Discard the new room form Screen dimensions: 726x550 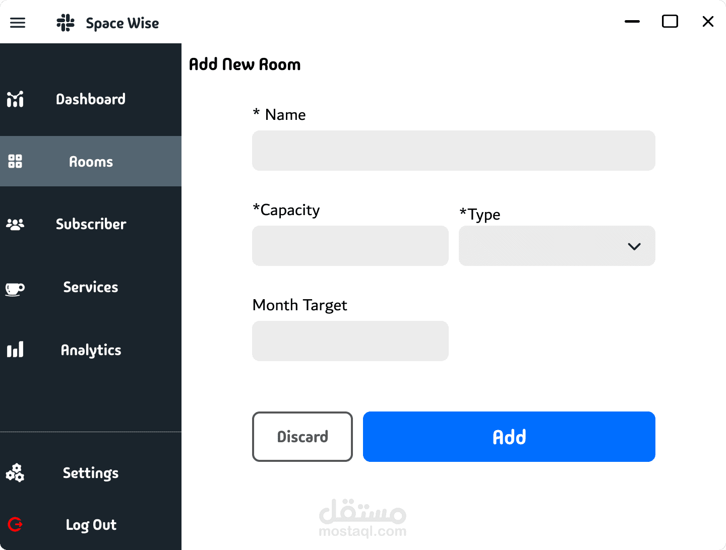pyautogui.click(x=302, y=437)
